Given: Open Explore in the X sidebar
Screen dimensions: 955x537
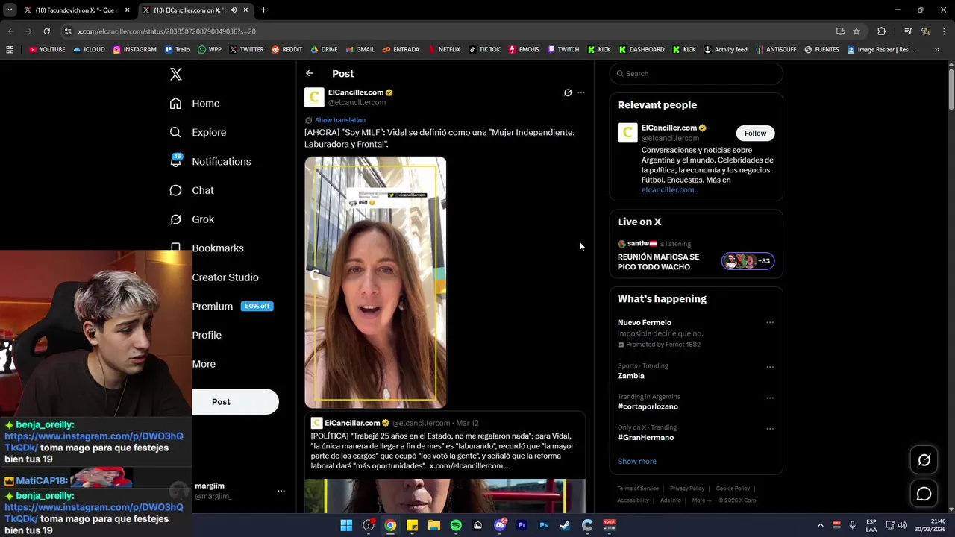Looking at the screenshot, I should [198, 132].
